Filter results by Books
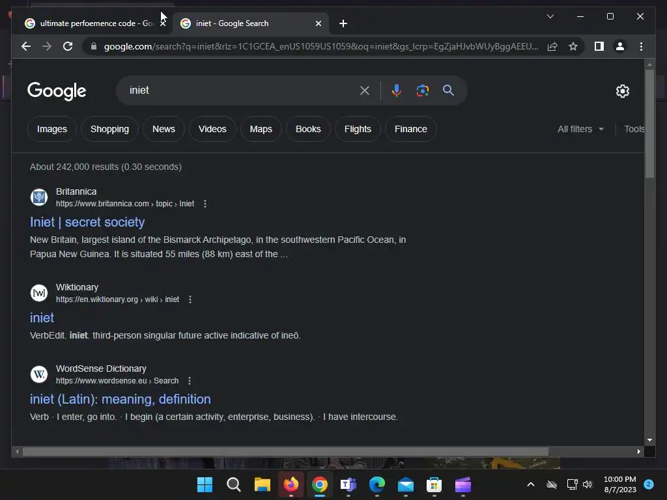 coord(308,129)
